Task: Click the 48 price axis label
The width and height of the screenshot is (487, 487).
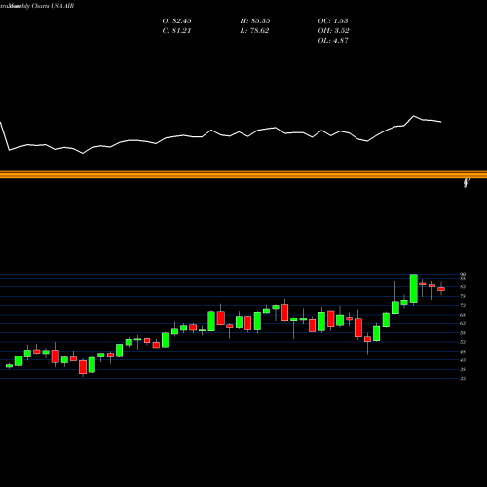Action: 463,351
